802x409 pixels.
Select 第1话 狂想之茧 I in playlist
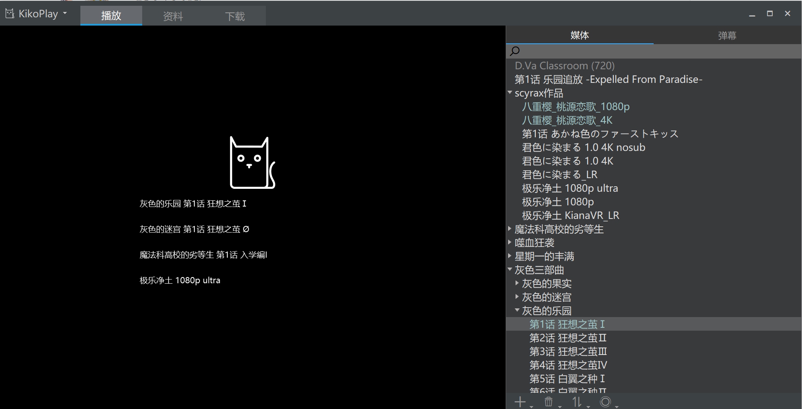pyautogui.click(x=567, y=324)
